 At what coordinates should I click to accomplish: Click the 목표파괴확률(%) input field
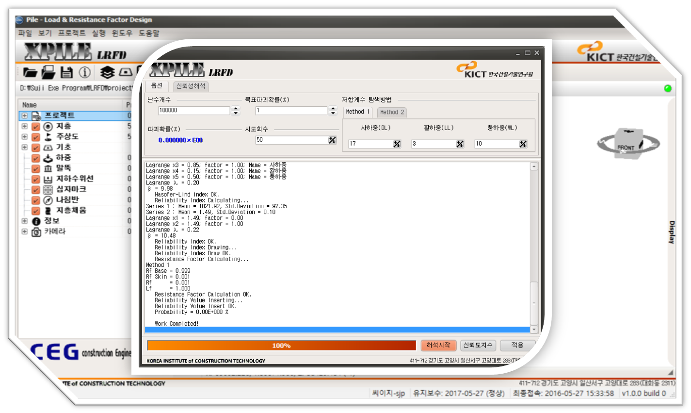(x=291, y=111)
